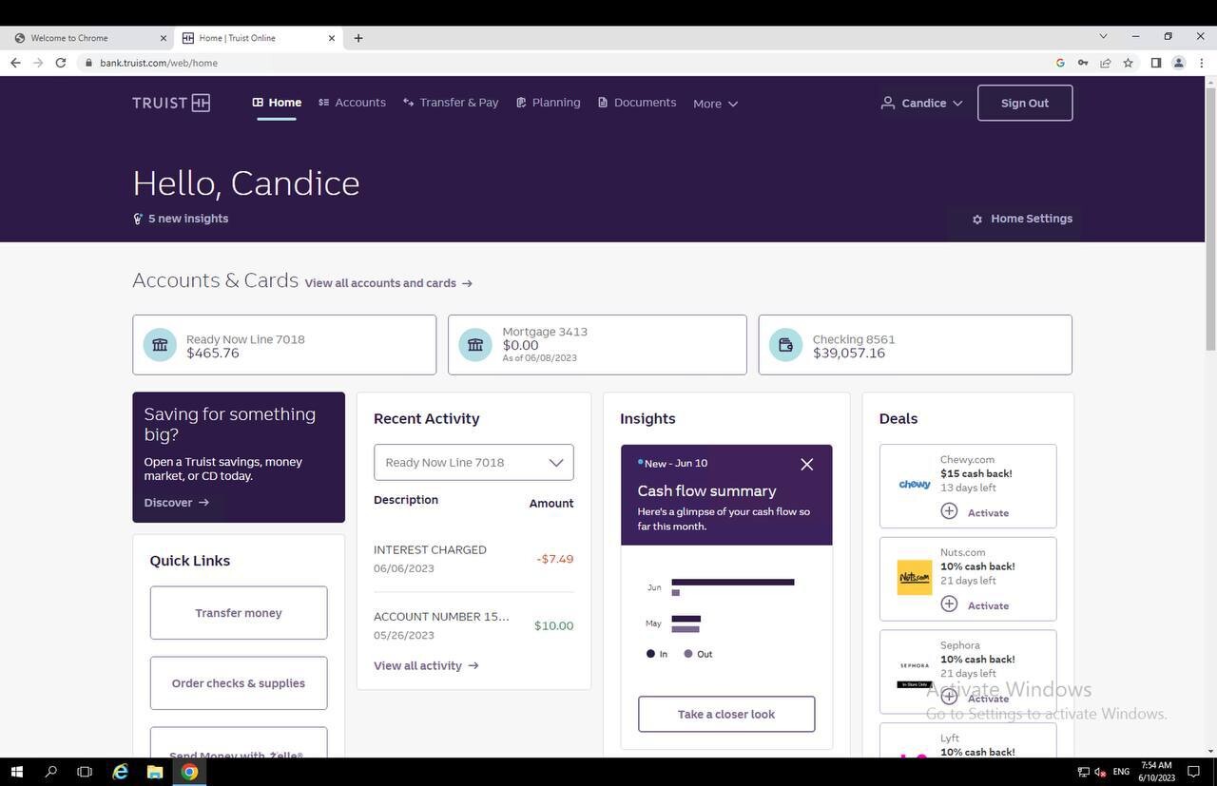Click Order checks & supplies quick link
Screen dimensions: 1217x786
239,683
